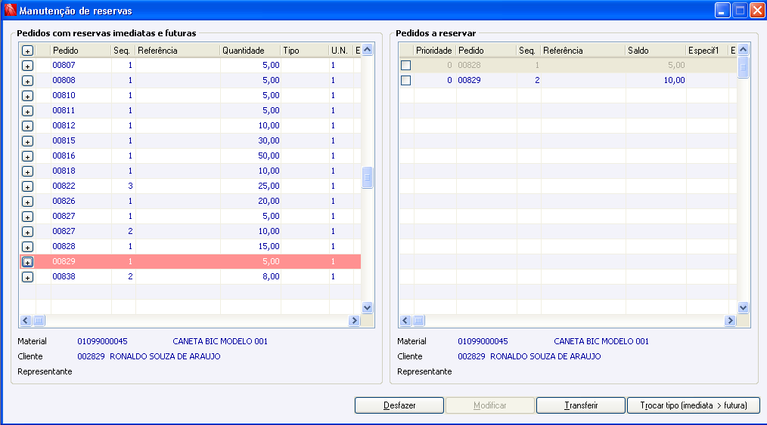
Task: Expand order 00816 row
Action: pos(27,156)
